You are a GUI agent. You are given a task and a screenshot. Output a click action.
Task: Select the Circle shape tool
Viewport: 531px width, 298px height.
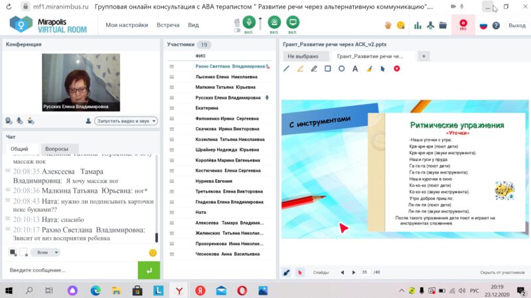(x=341, y=69)
